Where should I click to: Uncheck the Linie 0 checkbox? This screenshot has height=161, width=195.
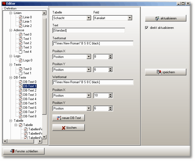pyautogui.click(x=21, y=17)
